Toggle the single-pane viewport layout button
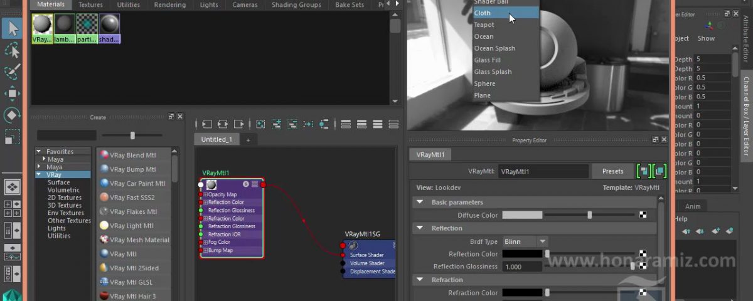The image size is (753, 301). click(12, 187)
